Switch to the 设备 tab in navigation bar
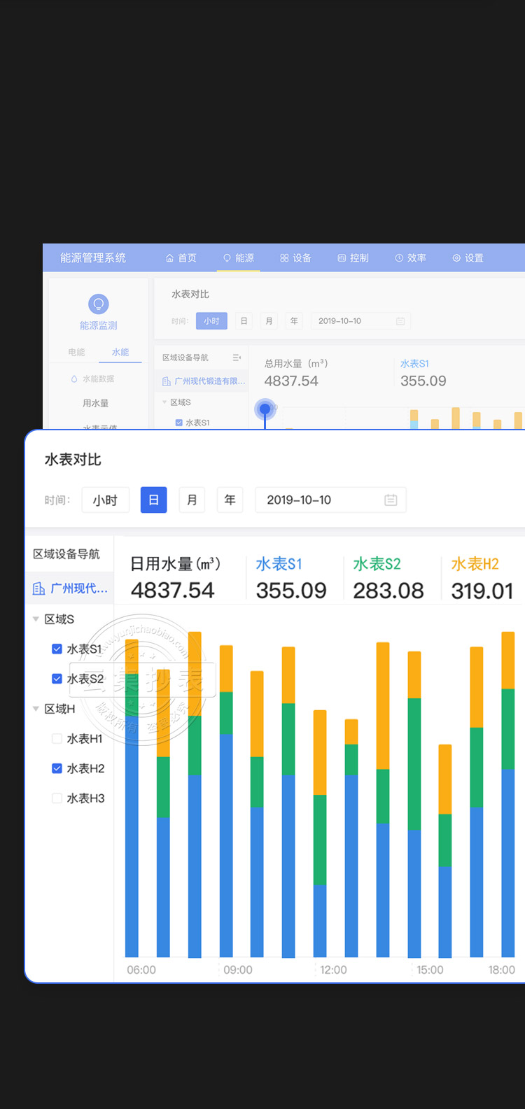 (x=295, y=257)
